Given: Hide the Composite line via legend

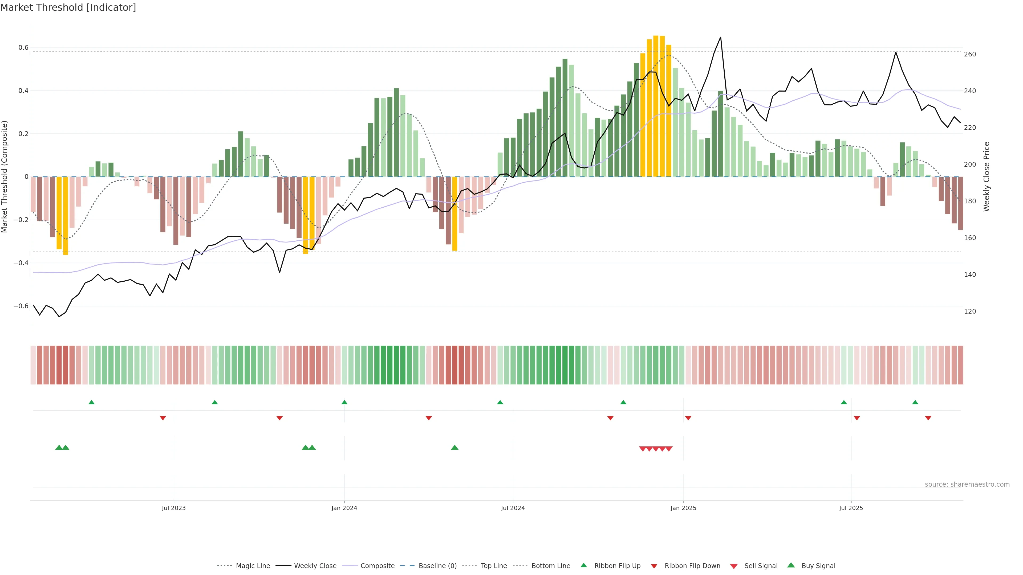Looking at the screenshot, I should coord(377,566).
